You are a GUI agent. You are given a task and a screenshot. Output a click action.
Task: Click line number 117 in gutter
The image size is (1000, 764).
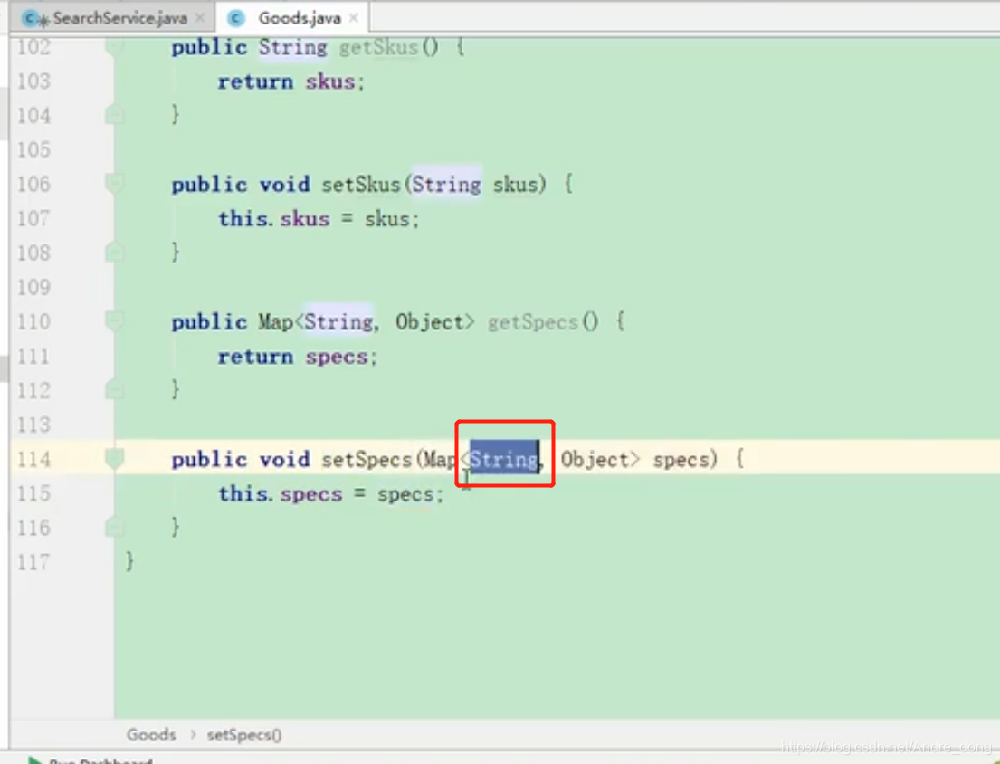pyautogui.click(x=33, y=562)
